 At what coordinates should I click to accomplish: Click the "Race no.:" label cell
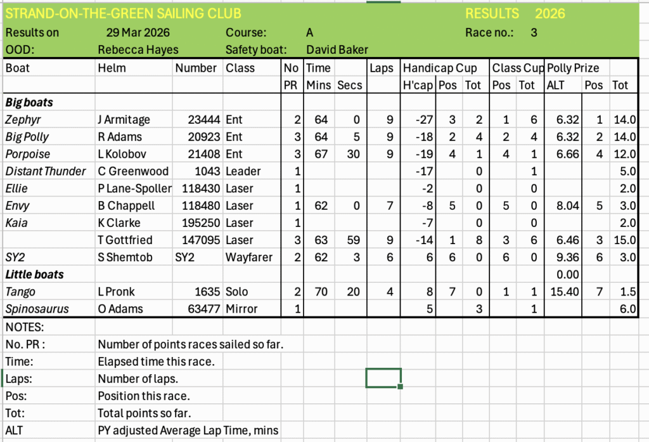coord(489,32)
